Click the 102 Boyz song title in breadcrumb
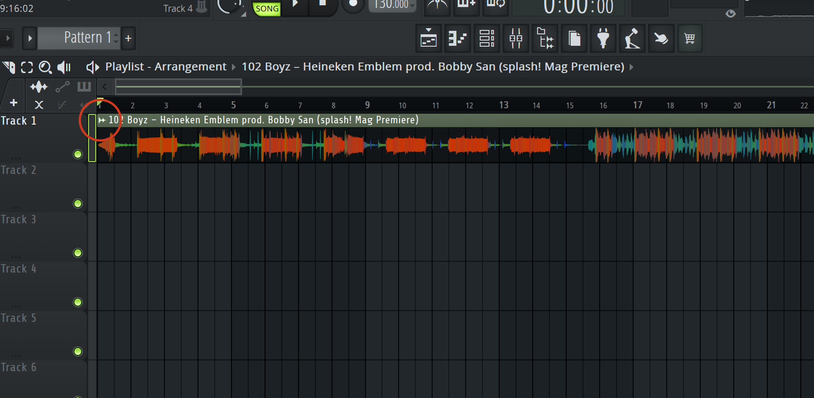814x398 pixels. [x=433, y=67]
